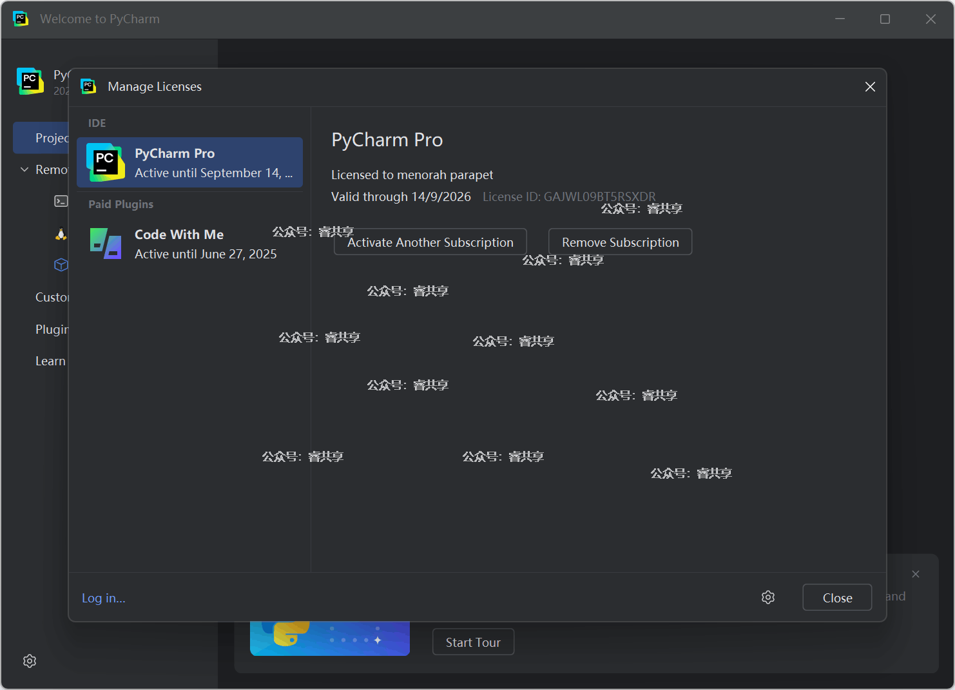955x690 pixels.
Task: Click the Linux penguin WSL icon in sidebar
Action: 61,234
